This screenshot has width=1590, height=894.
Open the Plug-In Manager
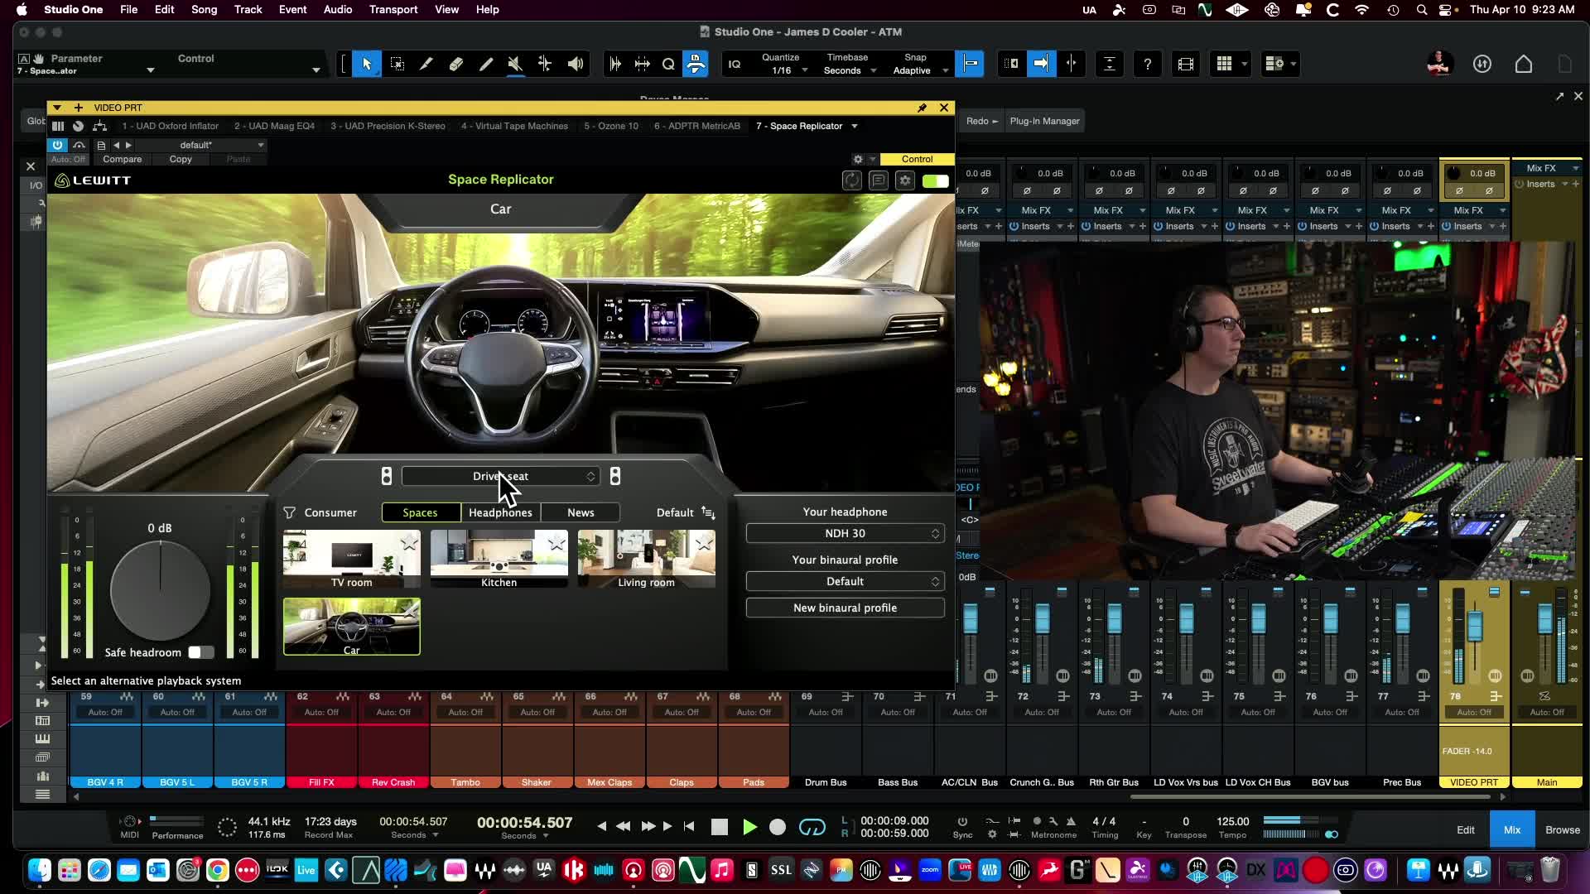(x=1044, y=121)
